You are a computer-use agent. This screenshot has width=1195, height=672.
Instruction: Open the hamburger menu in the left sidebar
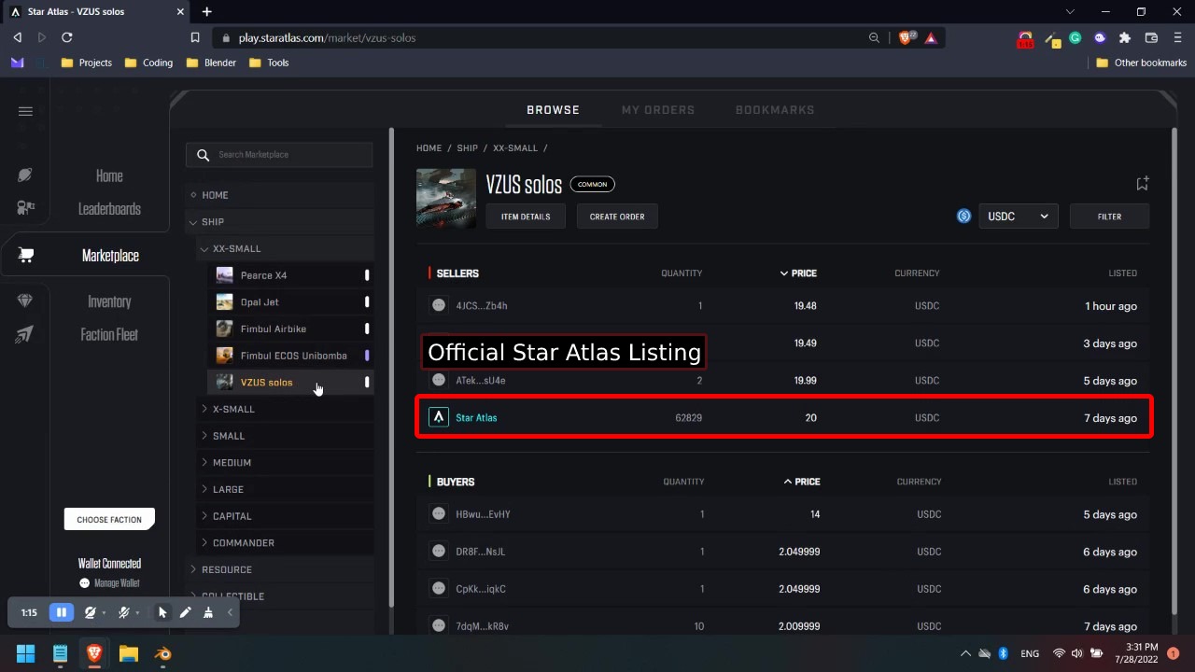point(25,111)
